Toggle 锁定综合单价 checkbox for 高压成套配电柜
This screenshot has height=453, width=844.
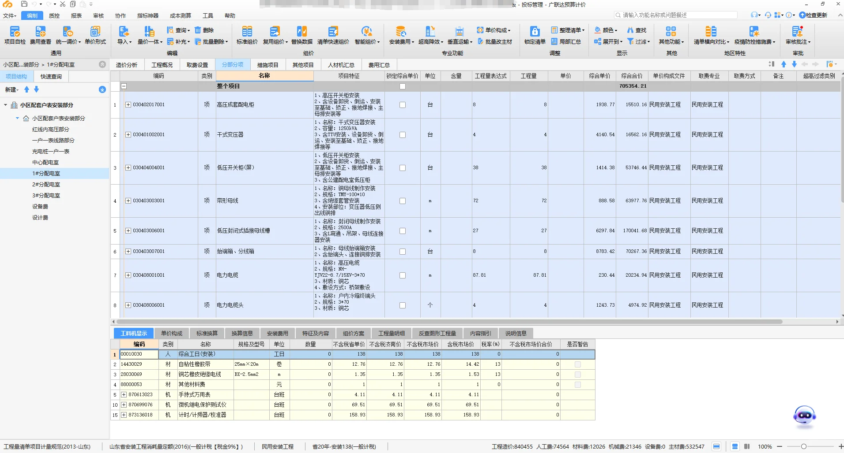403,105
